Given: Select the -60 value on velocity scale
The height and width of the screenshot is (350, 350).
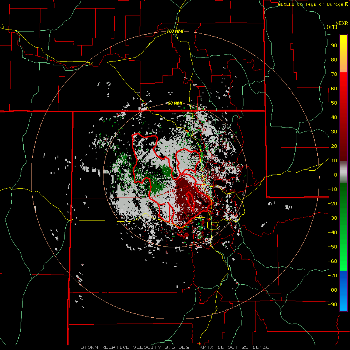Looking at the screenshot, I should (x=332, y=261).
